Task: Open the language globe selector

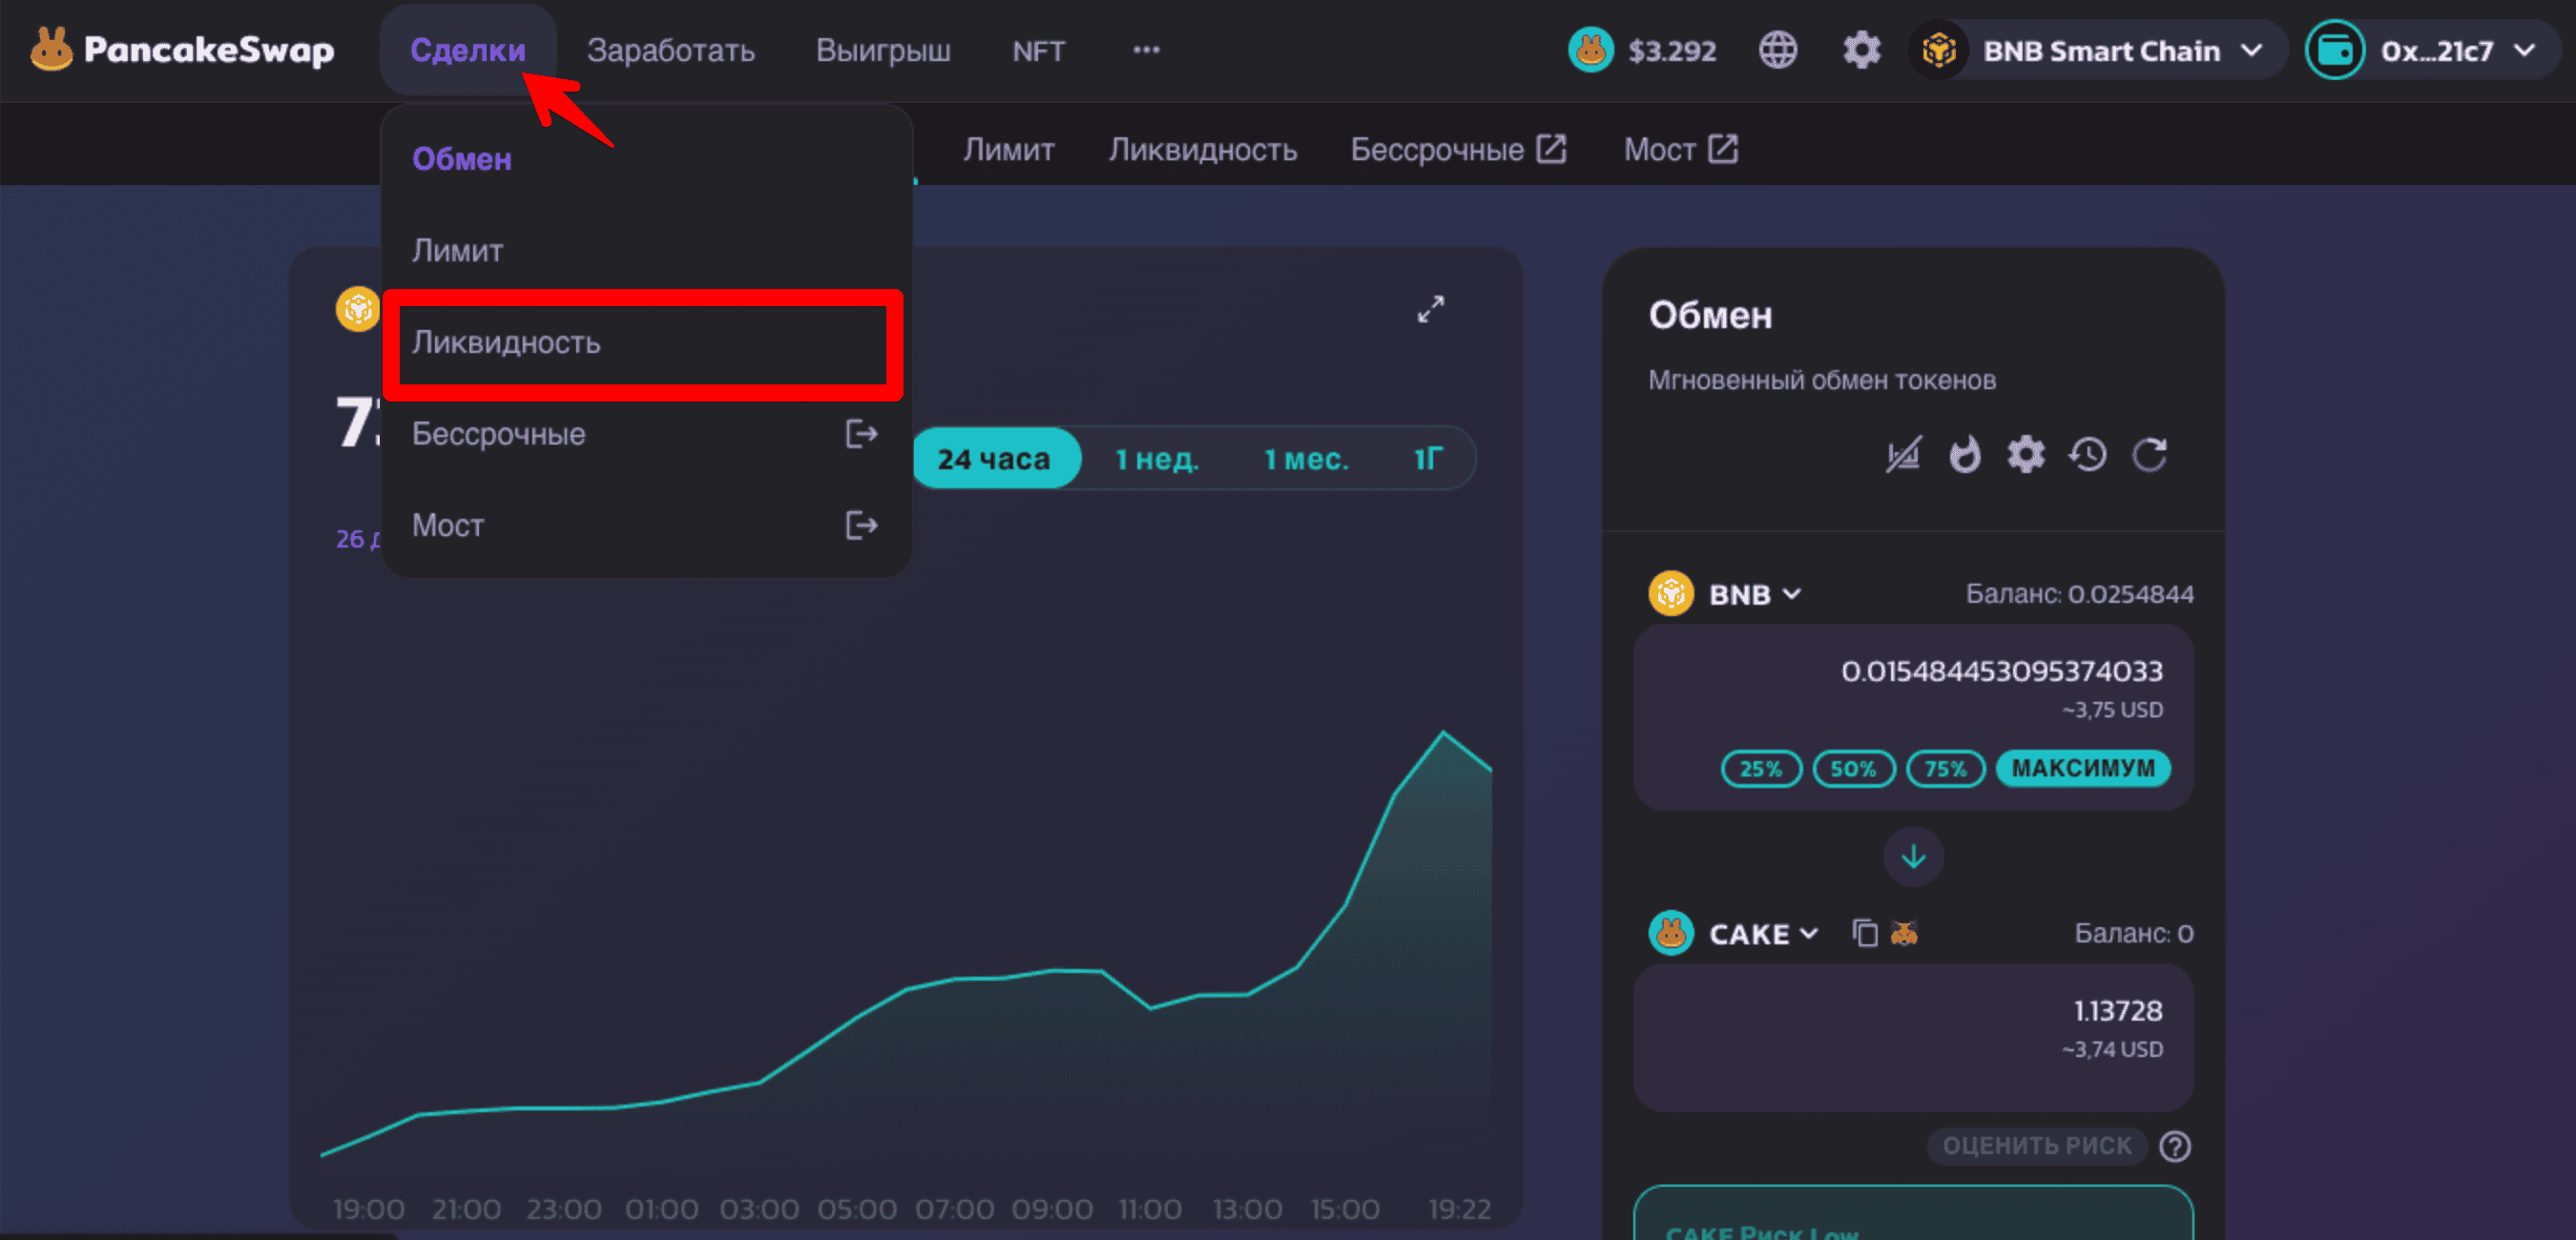Action: pos(1777,50)
